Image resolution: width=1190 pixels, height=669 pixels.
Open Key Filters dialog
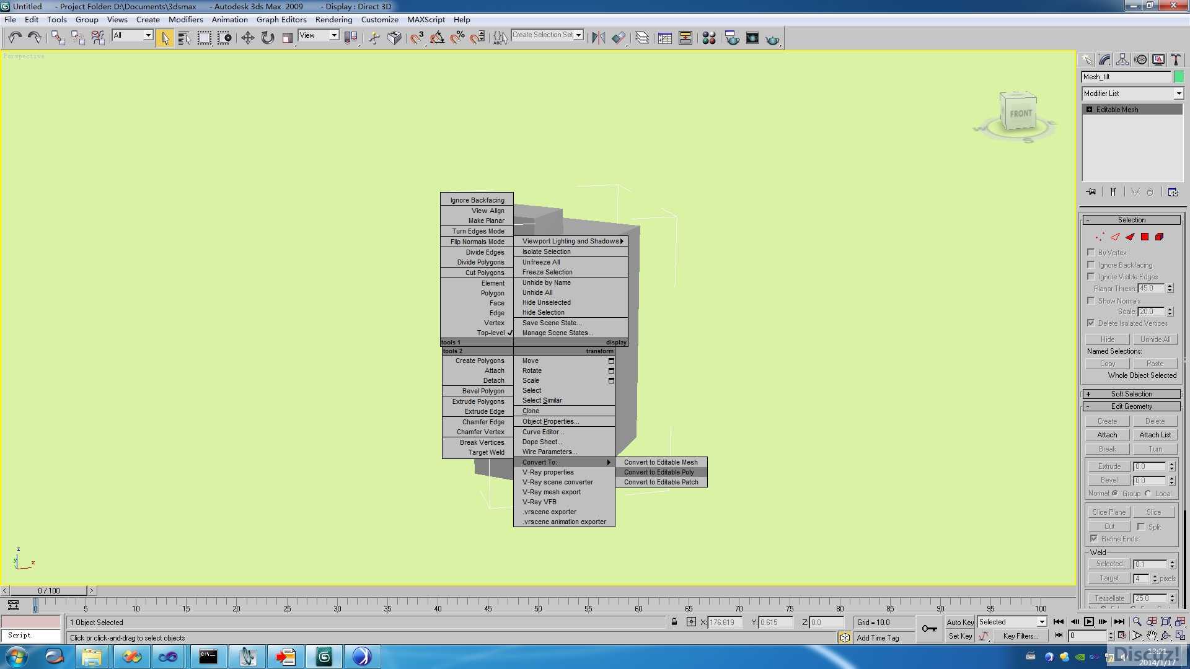point(1020,636)
